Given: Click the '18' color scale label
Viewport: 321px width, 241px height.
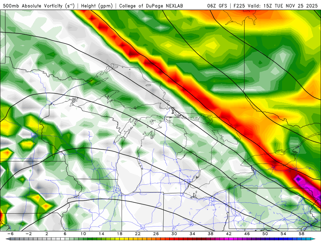Looking at the screenshot, I should [120, 234].
